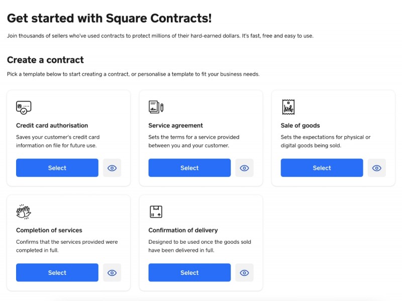
Task: Select the Service agreement template
Action: tap(189, 168)
